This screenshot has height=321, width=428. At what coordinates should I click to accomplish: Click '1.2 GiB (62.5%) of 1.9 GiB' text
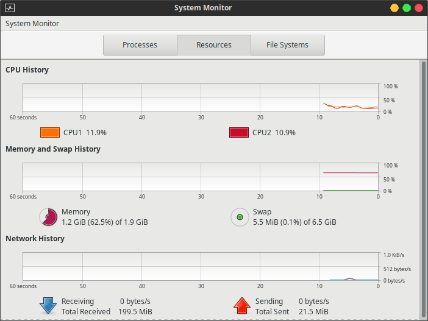click(105, 222)
